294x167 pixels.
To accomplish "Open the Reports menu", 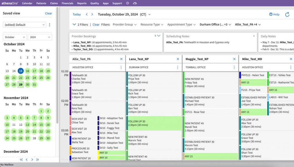I will coord(82,3).
